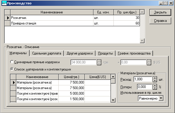Click the Закрыть button
175x113 pixels.
click(x=160, y=12)
